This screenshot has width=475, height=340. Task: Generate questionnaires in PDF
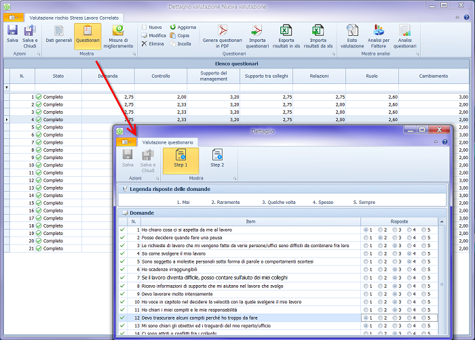pos(222,35)
